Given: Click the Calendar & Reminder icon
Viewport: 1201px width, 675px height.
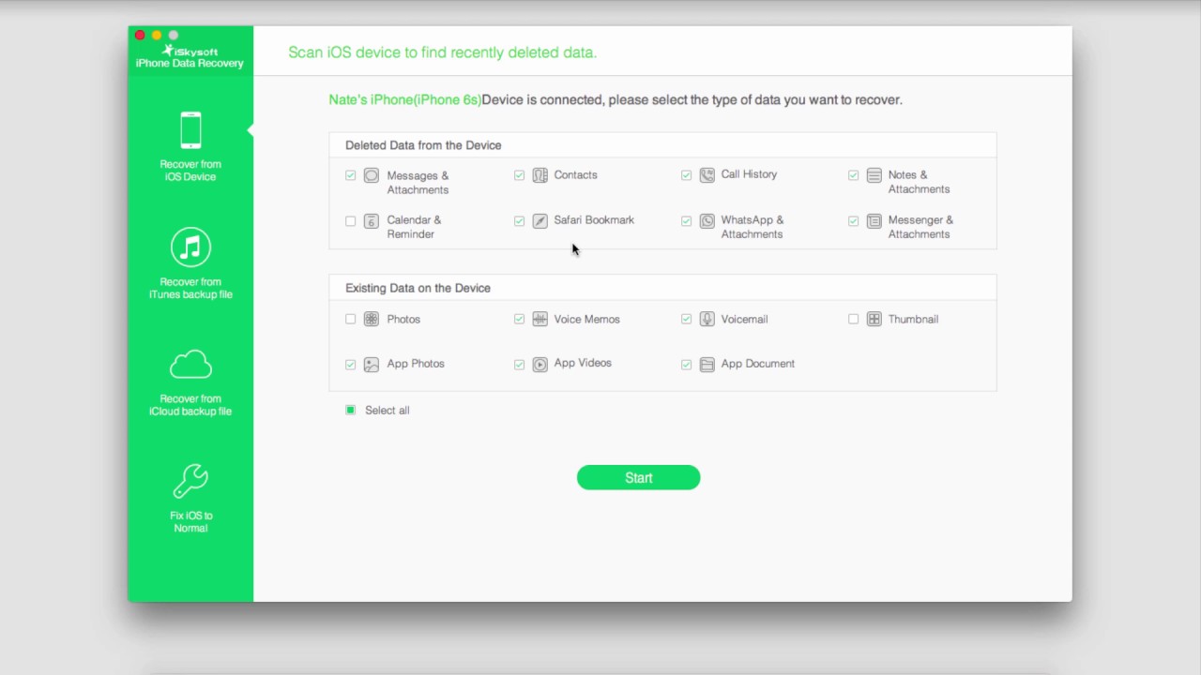Looking at the screenshot, I should click(x=372, y=221).
